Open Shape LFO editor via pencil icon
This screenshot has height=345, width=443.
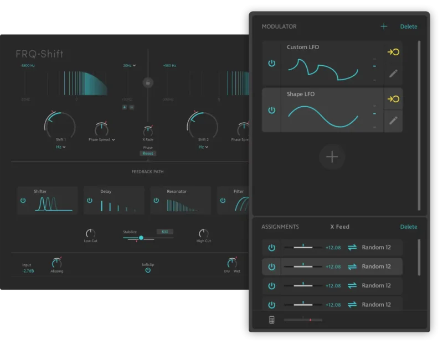[x=393, y=121]
